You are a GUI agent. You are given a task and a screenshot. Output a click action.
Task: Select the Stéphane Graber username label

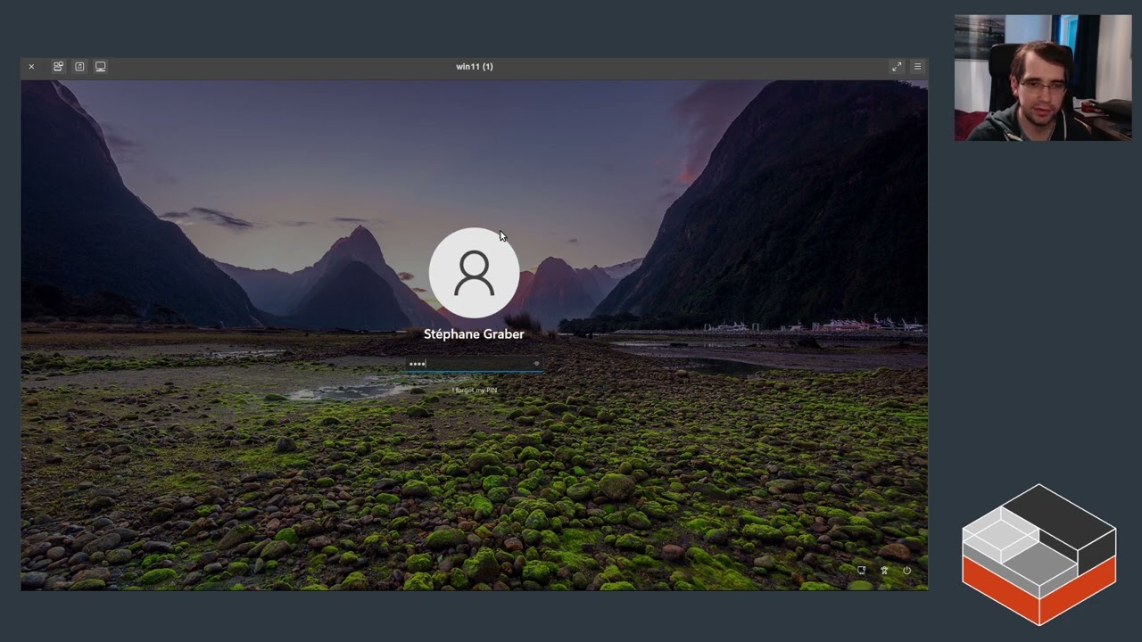[474, 334]
